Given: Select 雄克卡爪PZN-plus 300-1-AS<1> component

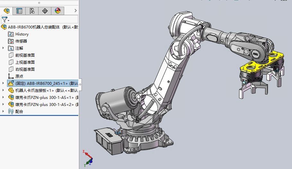Looking at the screenshot, I should [x=47, y=98].
